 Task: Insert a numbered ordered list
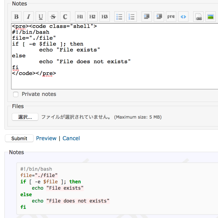(132, 17)
